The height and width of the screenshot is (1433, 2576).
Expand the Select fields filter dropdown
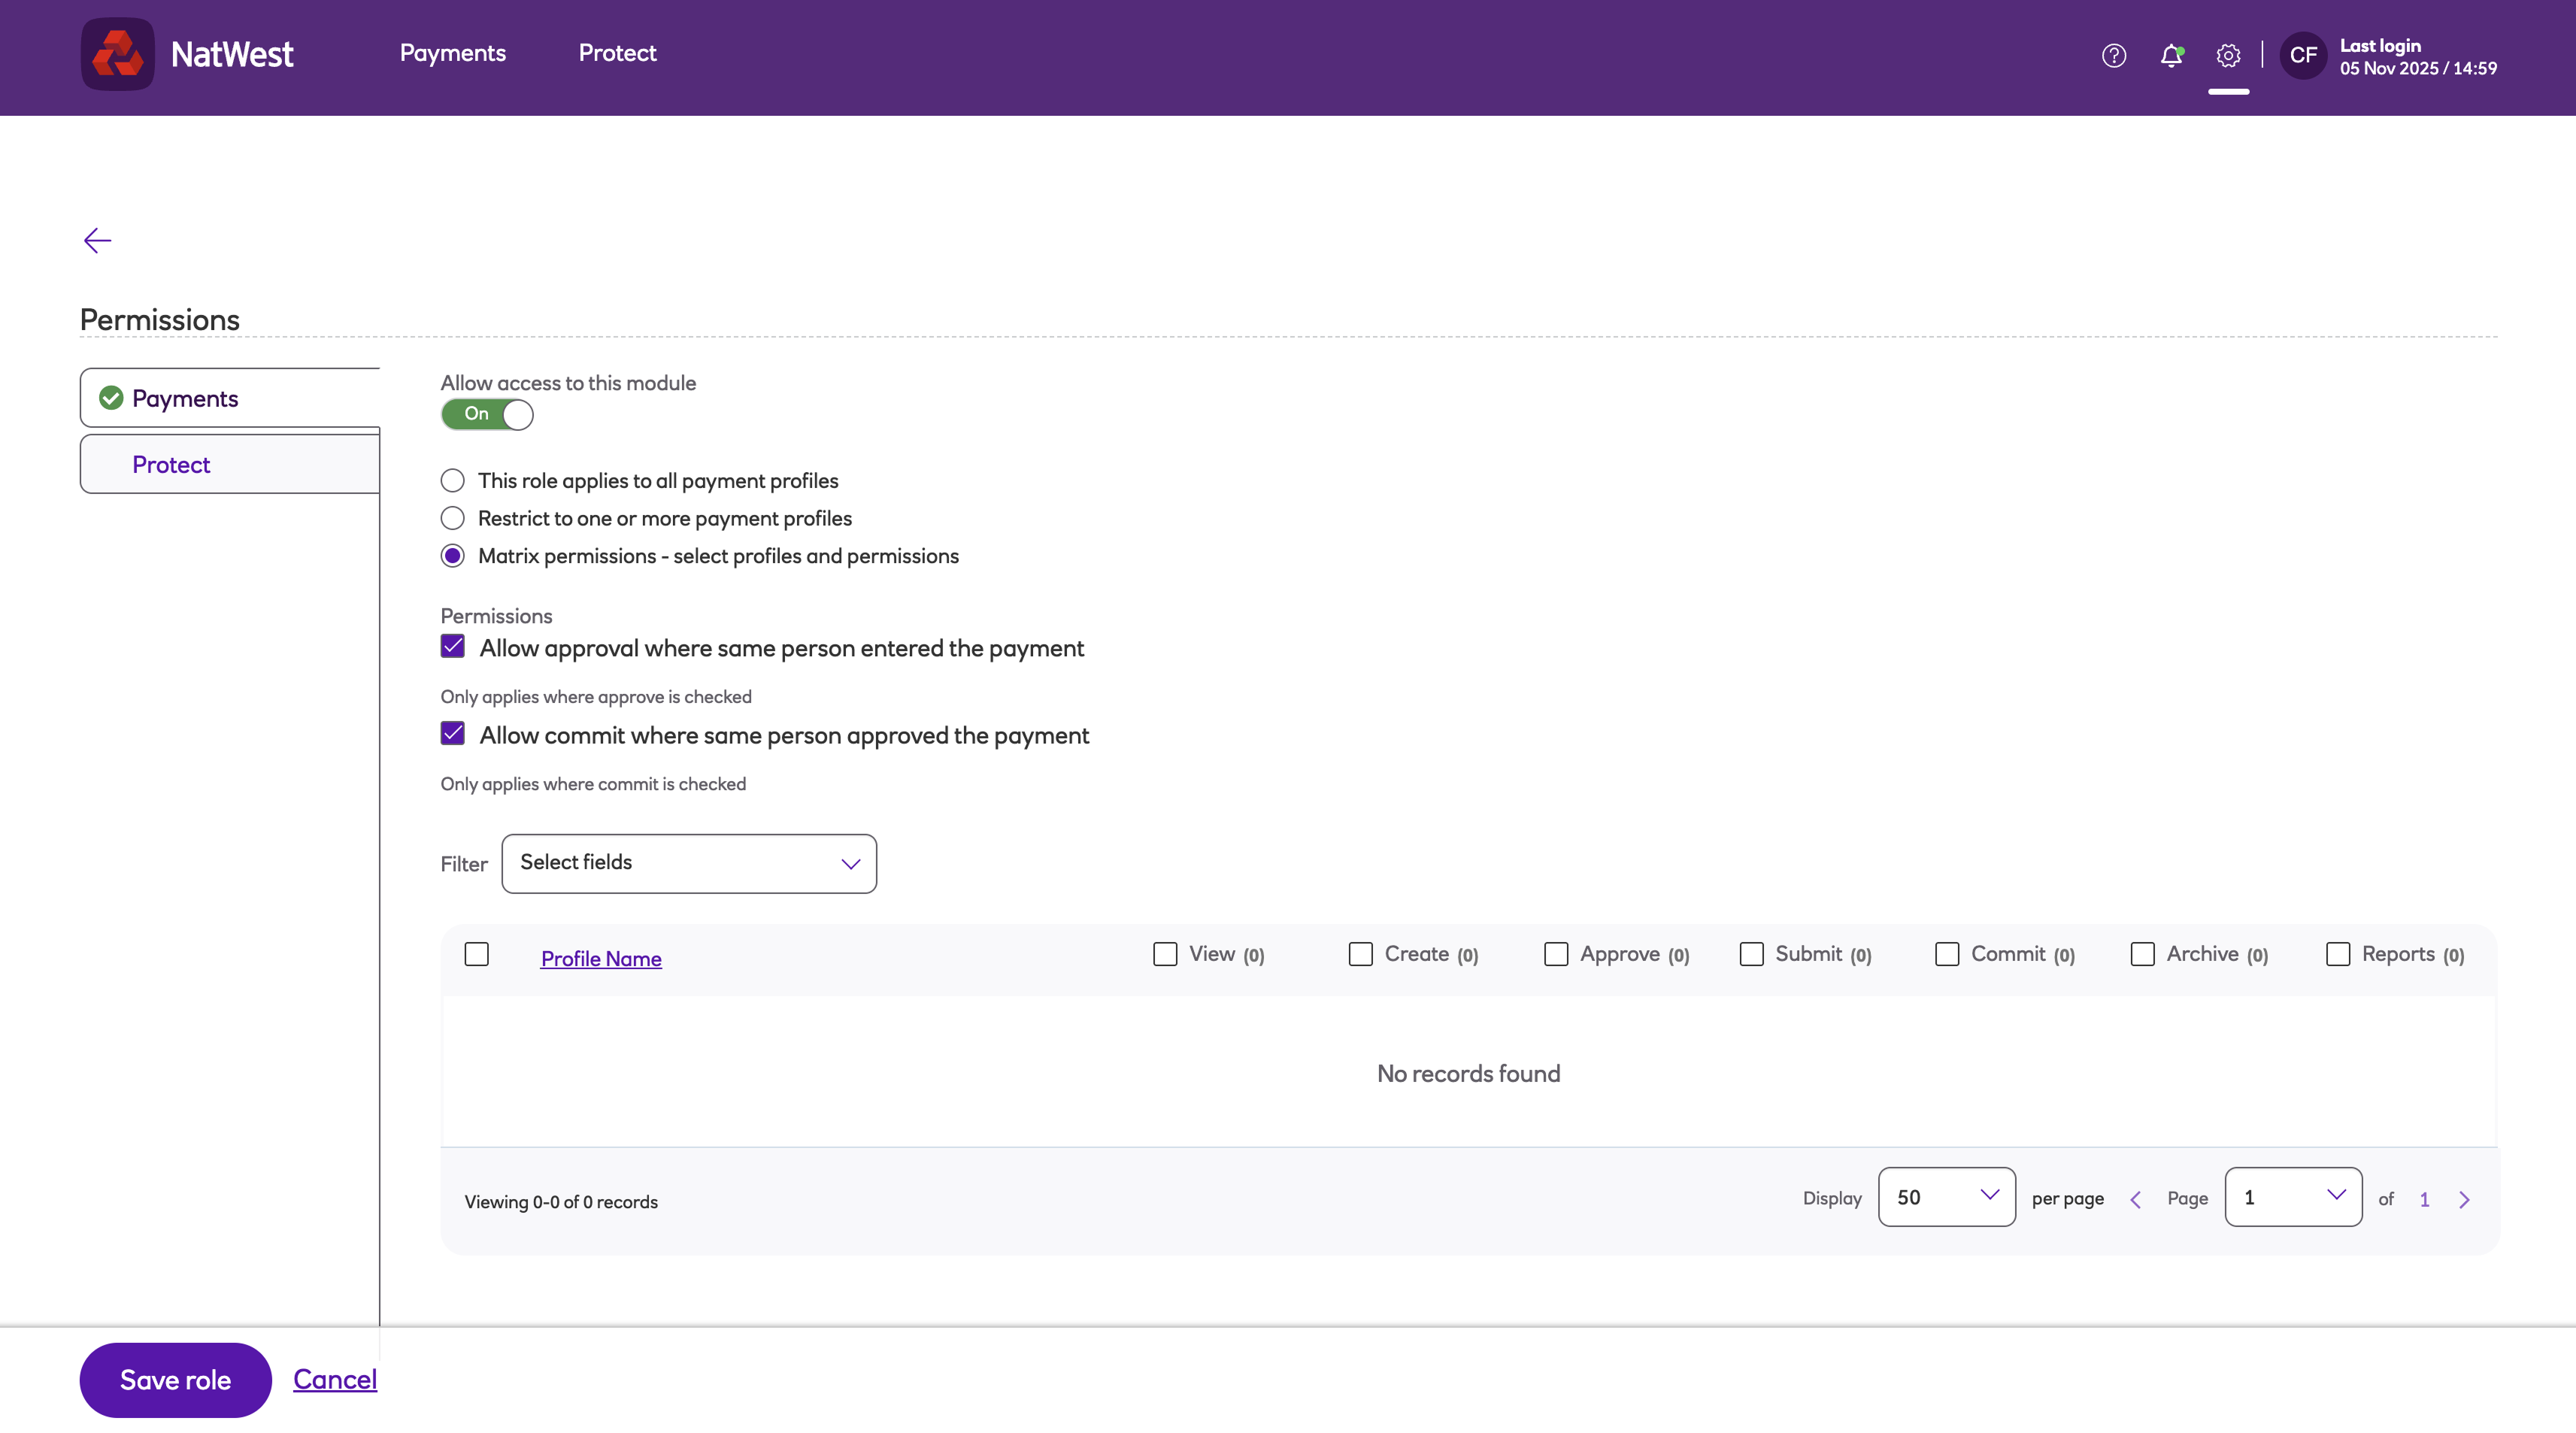(689, 863)
